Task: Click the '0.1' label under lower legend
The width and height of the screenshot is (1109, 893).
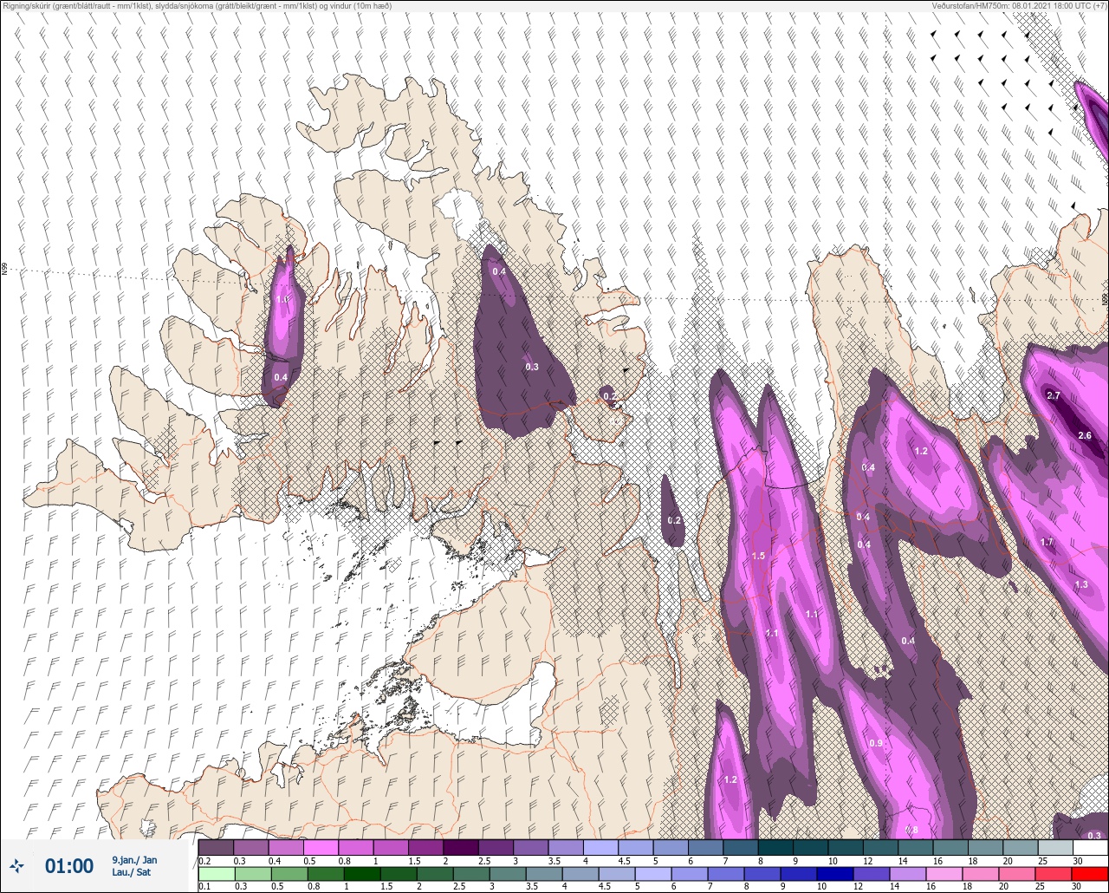Action: [x=204, y=887]
